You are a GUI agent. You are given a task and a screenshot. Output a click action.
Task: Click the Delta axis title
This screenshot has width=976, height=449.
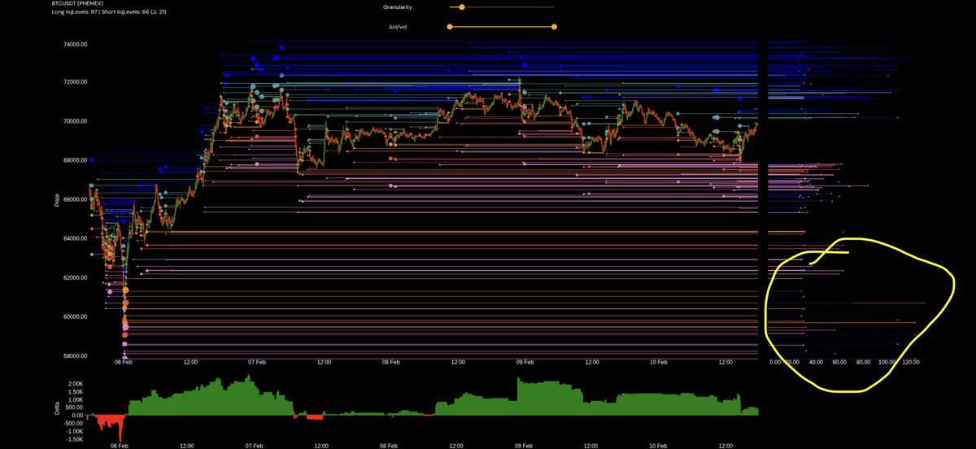click(56, 408)
